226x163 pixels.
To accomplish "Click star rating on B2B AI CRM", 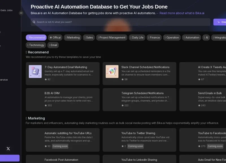I will 46,105.
